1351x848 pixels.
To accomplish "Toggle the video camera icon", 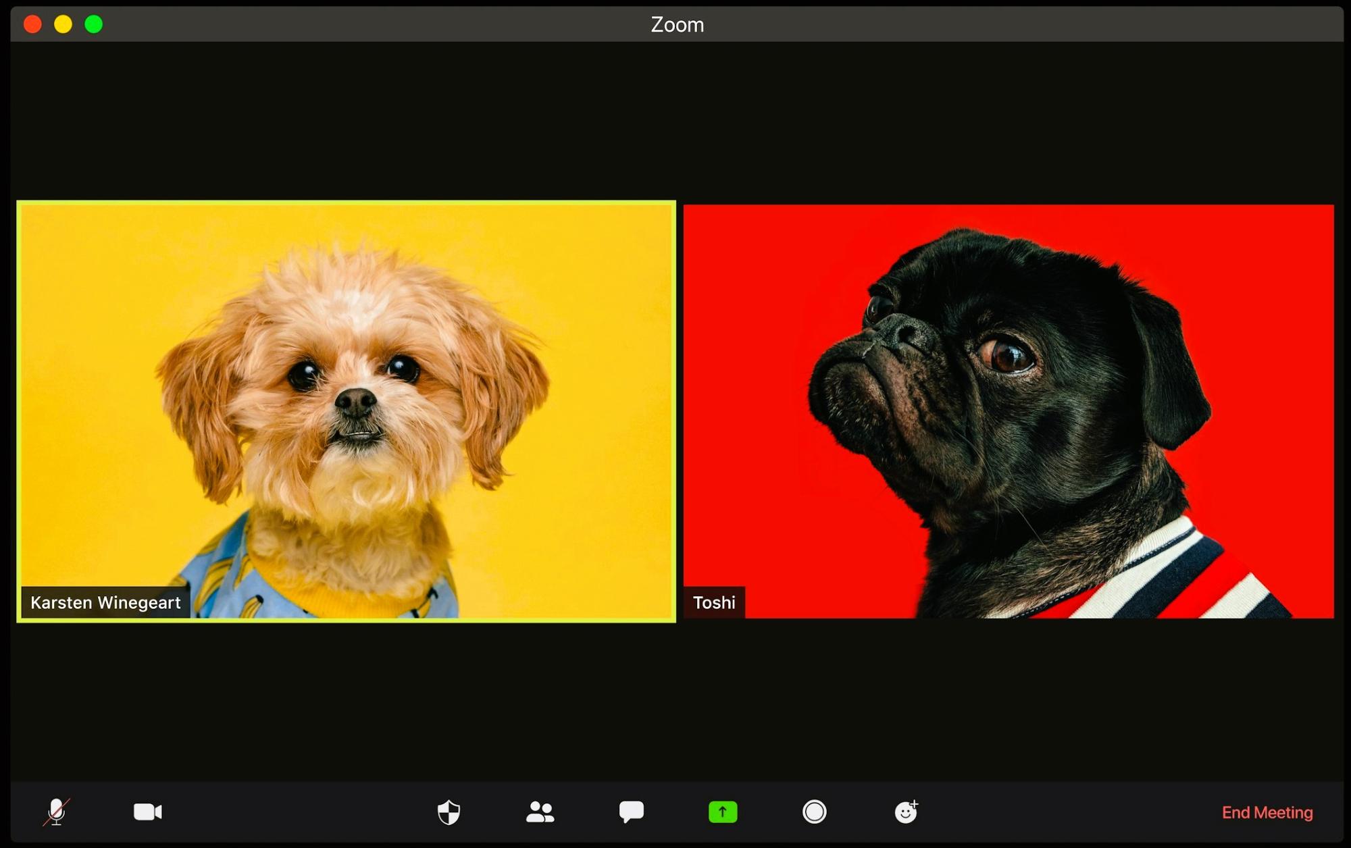I will (148, 812).
